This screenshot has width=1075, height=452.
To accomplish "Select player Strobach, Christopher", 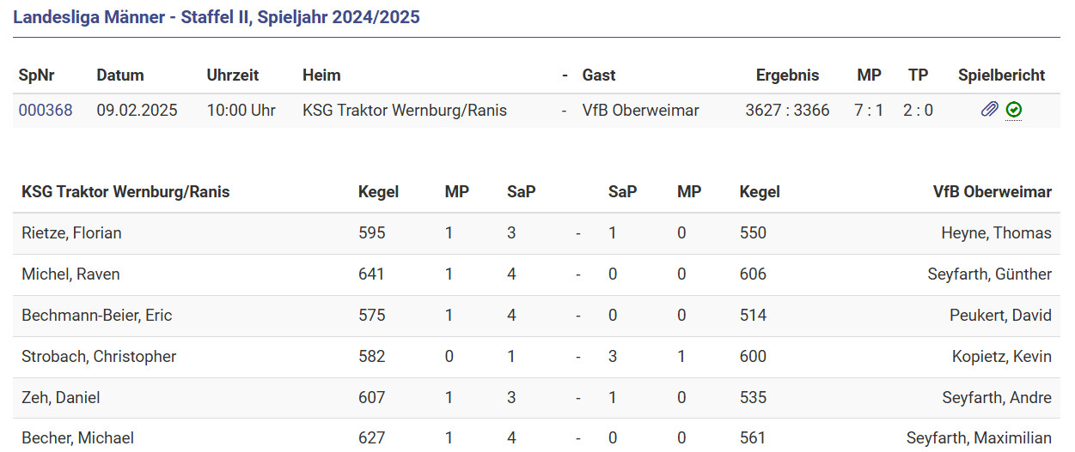I will pyautogui.click(x=99, y=357).
